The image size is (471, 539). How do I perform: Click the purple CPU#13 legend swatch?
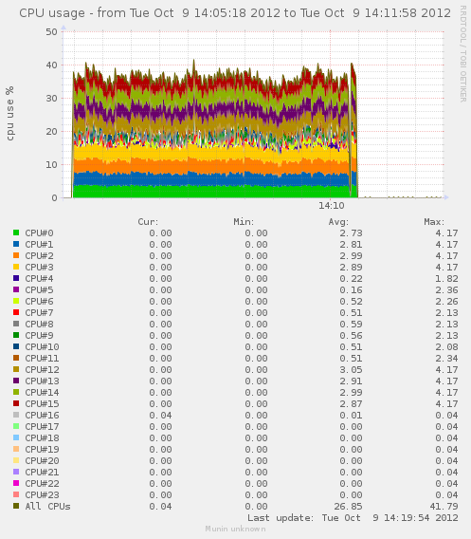pyautogui.click(x=16, y=381)
